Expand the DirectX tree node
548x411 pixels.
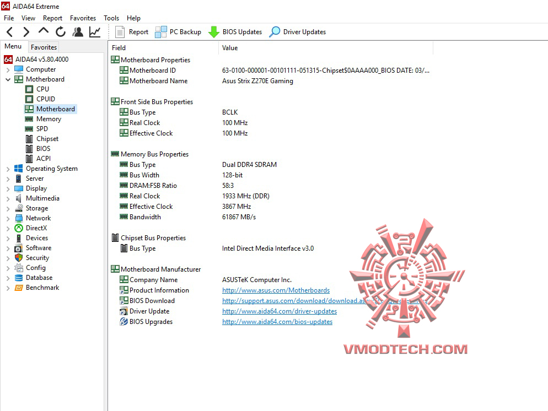[x=8, y=229]
